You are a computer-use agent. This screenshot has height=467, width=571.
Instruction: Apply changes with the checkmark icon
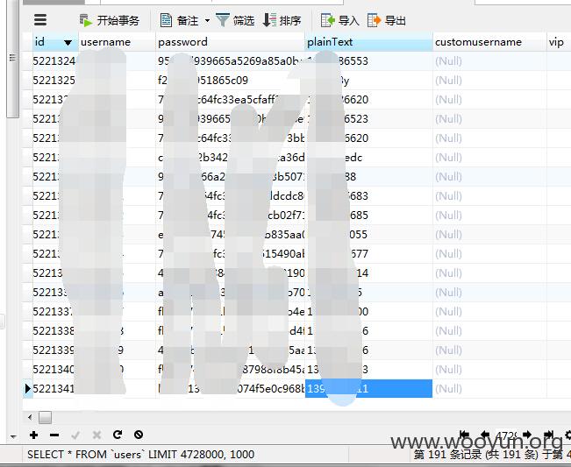click(75, 435)
